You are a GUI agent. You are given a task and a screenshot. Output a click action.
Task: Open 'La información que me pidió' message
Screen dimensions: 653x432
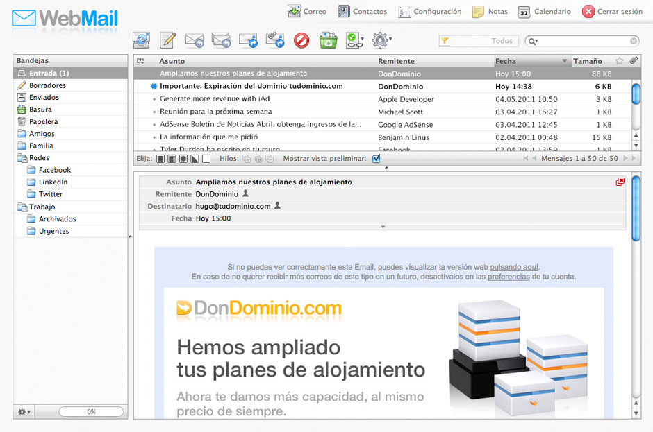[x=208, y=137]
